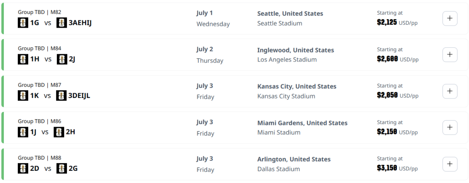Select the trophy icon next to 2J
Image resolution: width=469 pixels, height=183 pixels.
[62, 59]
